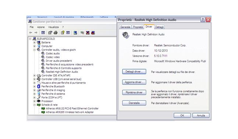Select Periferiche di Controllo supporto
The height and width of the screenshot is (139, 238).
[x=64, y=68]
